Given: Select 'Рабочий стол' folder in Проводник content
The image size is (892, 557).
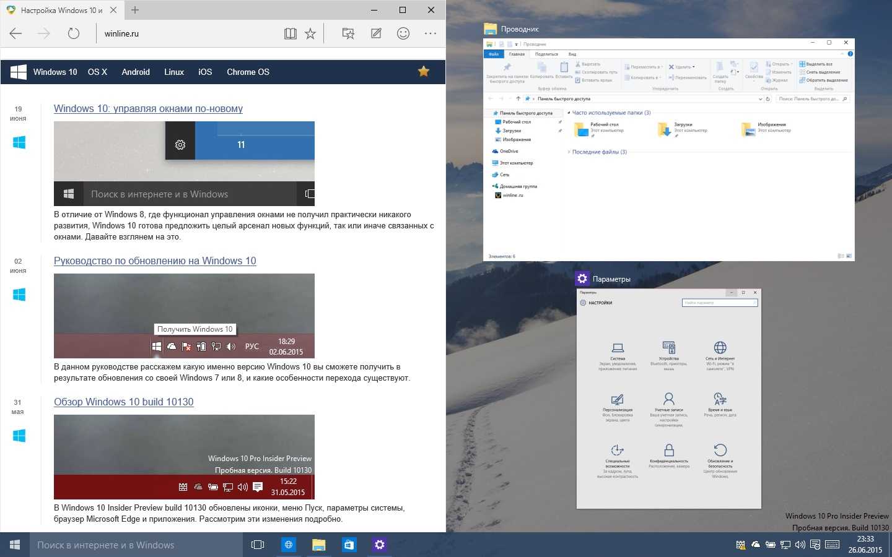Looking at the screenshot, I should [x=599, y=129].
